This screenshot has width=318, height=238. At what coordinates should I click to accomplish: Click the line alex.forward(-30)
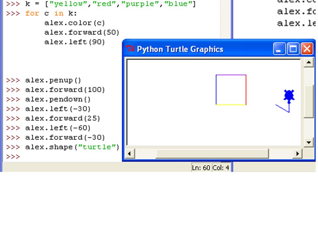tap(65, 138)
